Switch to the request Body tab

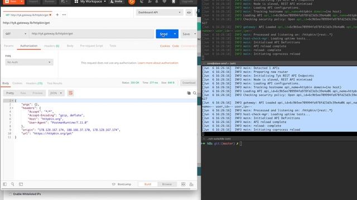coord(70,46)
